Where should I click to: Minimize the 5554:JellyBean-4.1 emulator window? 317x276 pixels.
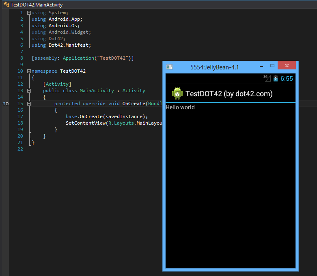click(261, 66)
